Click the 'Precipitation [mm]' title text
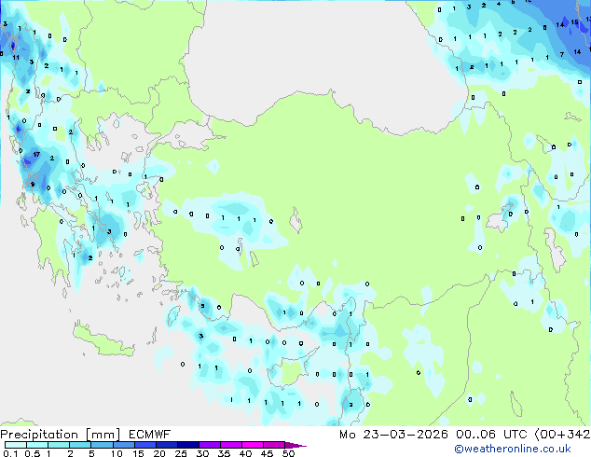 pos(61,435)
